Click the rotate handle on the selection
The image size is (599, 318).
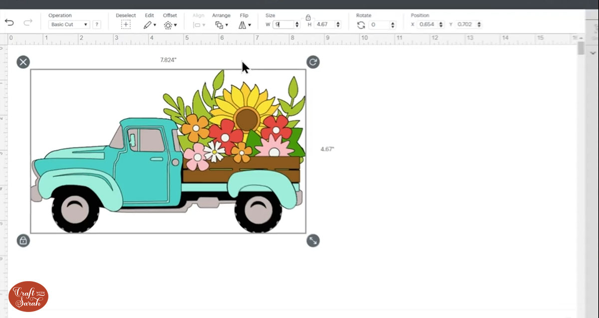pos(313,62)
